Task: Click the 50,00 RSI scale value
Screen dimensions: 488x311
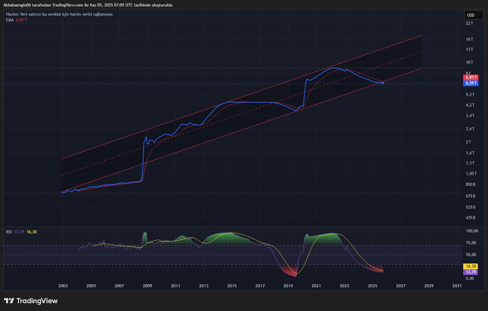Action: pyautogui.click(x=471, y=255)
